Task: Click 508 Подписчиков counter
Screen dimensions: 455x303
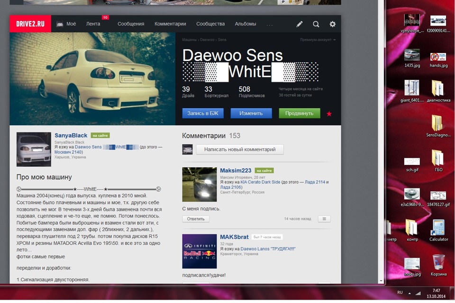Action: 252,92
